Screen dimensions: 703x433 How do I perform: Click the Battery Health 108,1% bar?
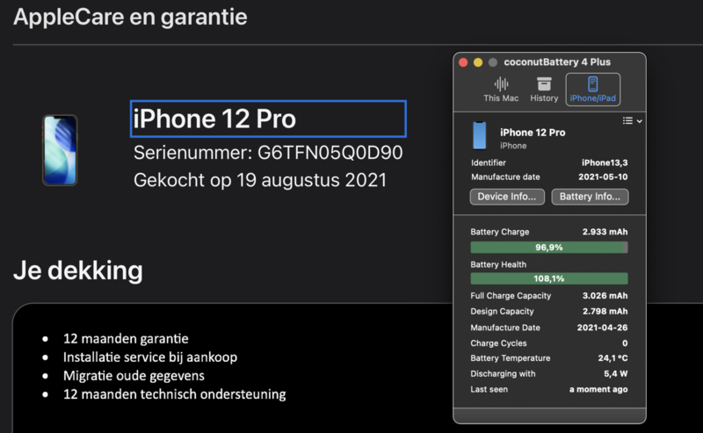tap(549, 278)
